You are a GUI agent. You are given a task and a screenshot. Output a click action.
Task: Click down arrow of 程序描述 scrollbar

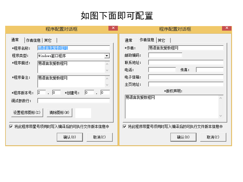107,70
